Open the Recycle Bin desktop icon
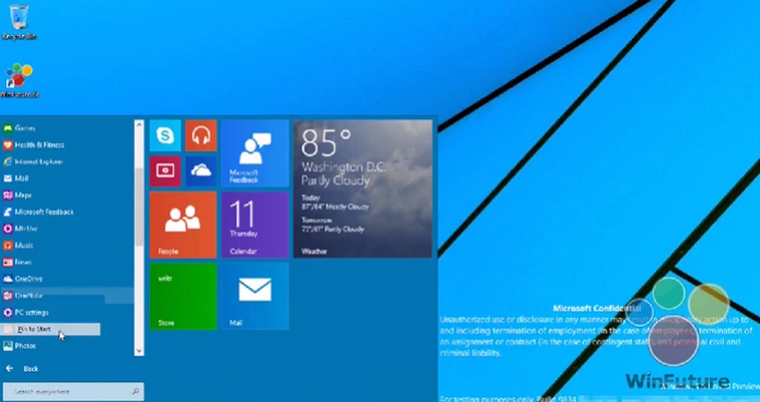 coord(19,22)
